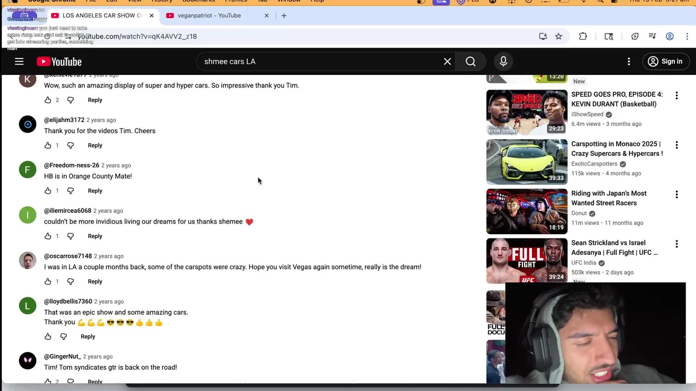Screen dimensions: 696x391
Task: Open more options for Riding with Japan's racers video
Action: 676,194
